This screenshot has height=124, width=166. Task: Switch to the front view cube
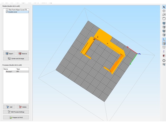coord(164,31)
